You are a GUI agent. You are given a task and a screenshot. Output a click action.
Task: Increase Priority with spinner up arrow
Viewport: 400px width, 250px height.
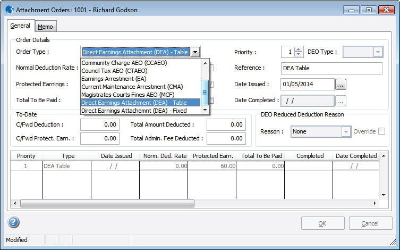(x=298, y=49)
